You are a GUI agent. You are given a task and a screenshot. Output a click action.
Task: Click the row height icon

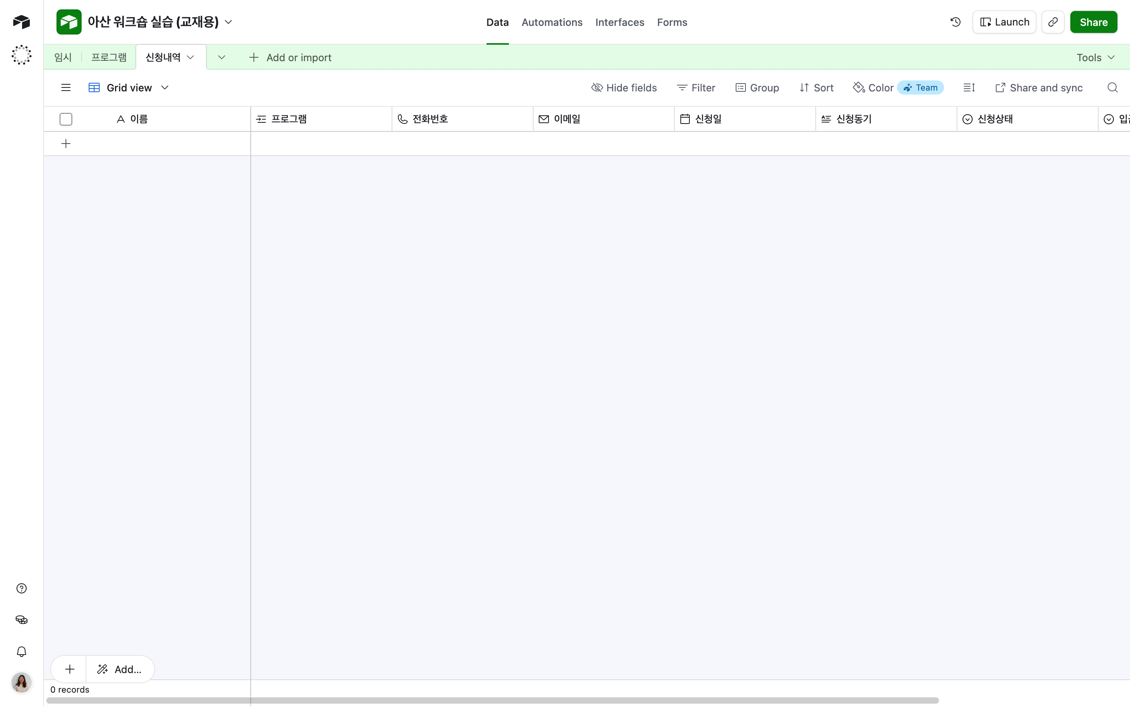point(969,88)
